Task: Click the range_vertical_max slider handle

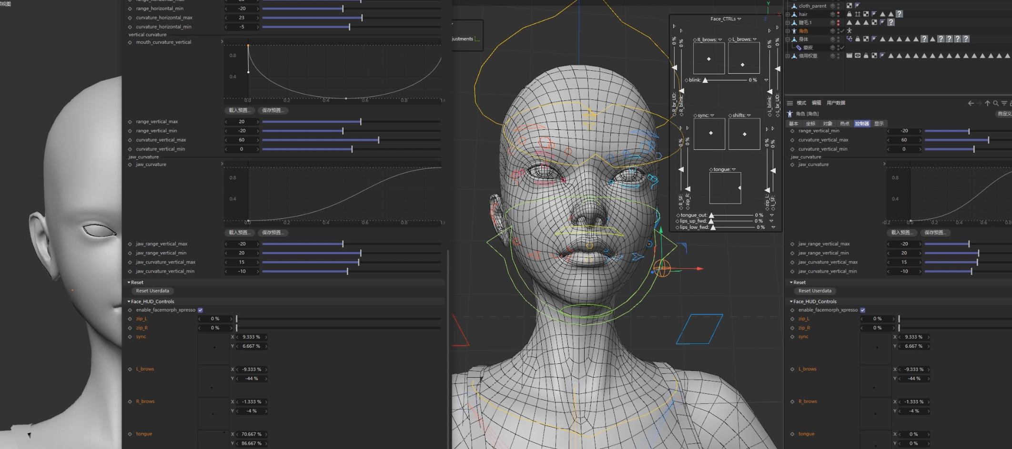Action: (361, 122)
